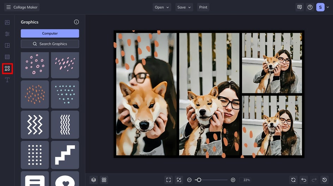Click the zoom in plus icon
The image size is (333, 186).
point(233,180)
